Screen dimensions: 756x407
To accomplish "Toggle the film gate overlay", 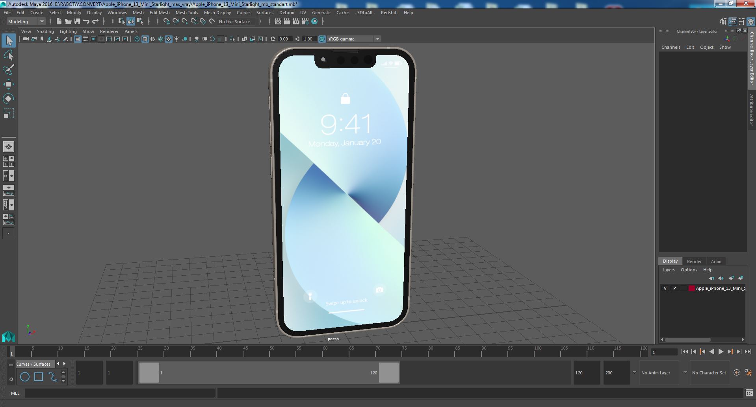I will click(x=85, y=39).
